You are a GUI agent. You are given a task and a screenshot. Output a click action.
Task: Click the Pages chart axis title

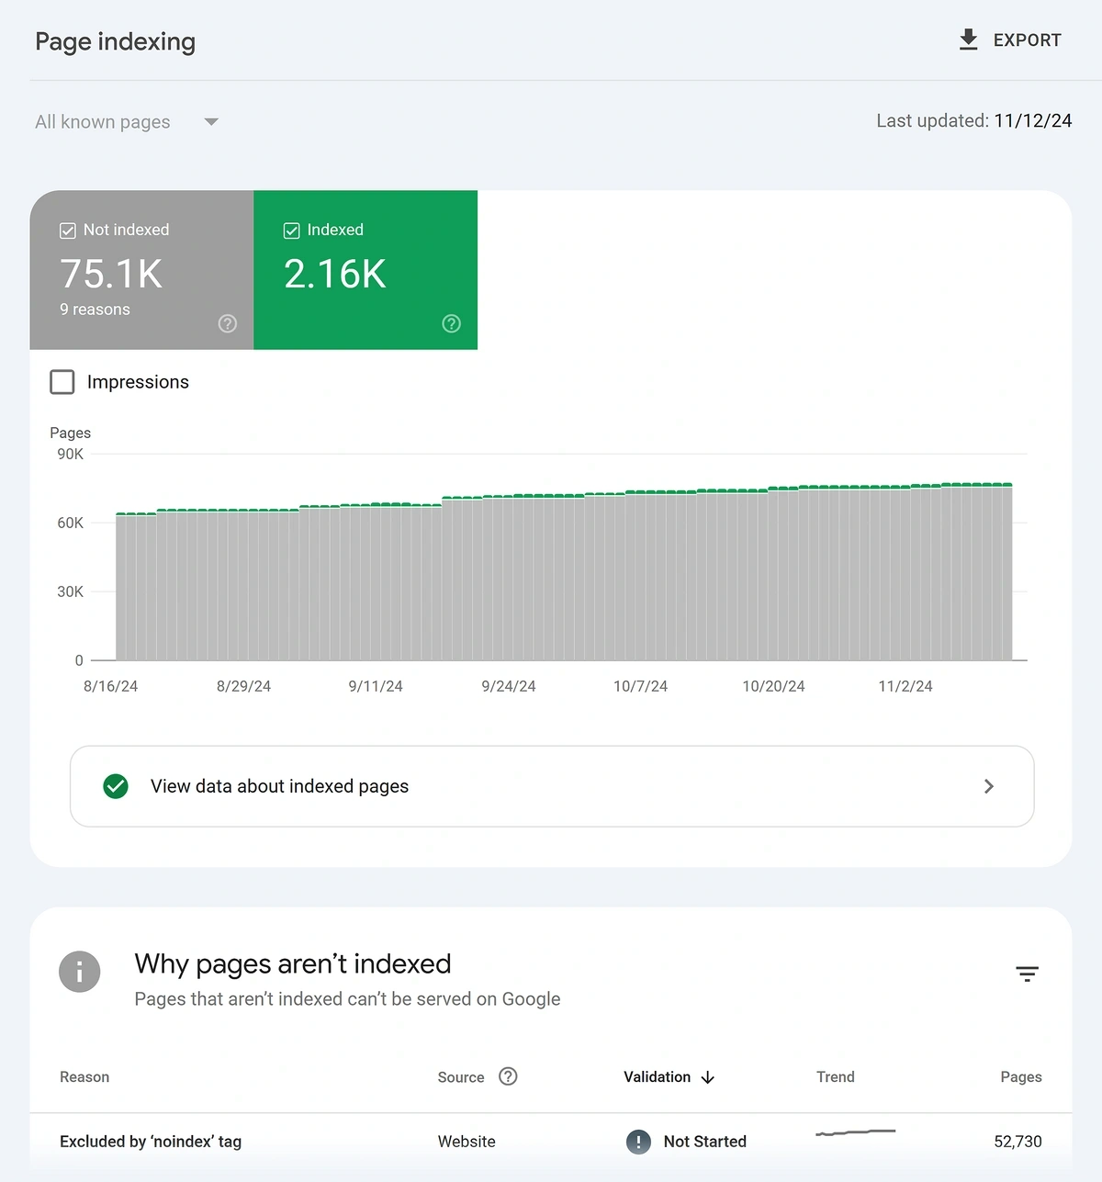pos(70,433)
